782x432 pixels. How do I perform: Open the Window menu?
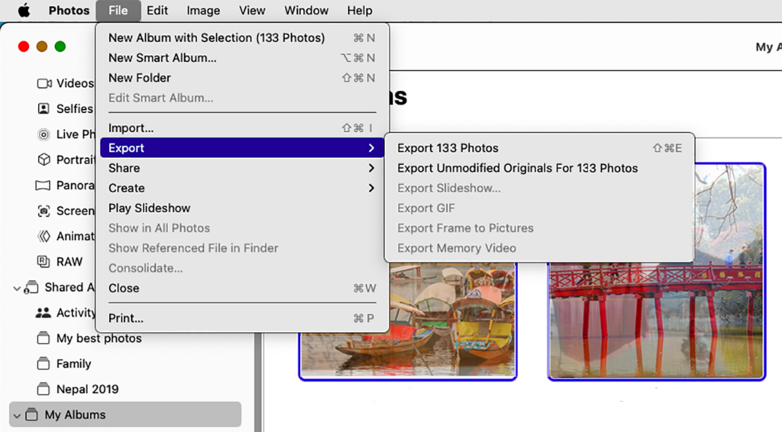(306, 10)
